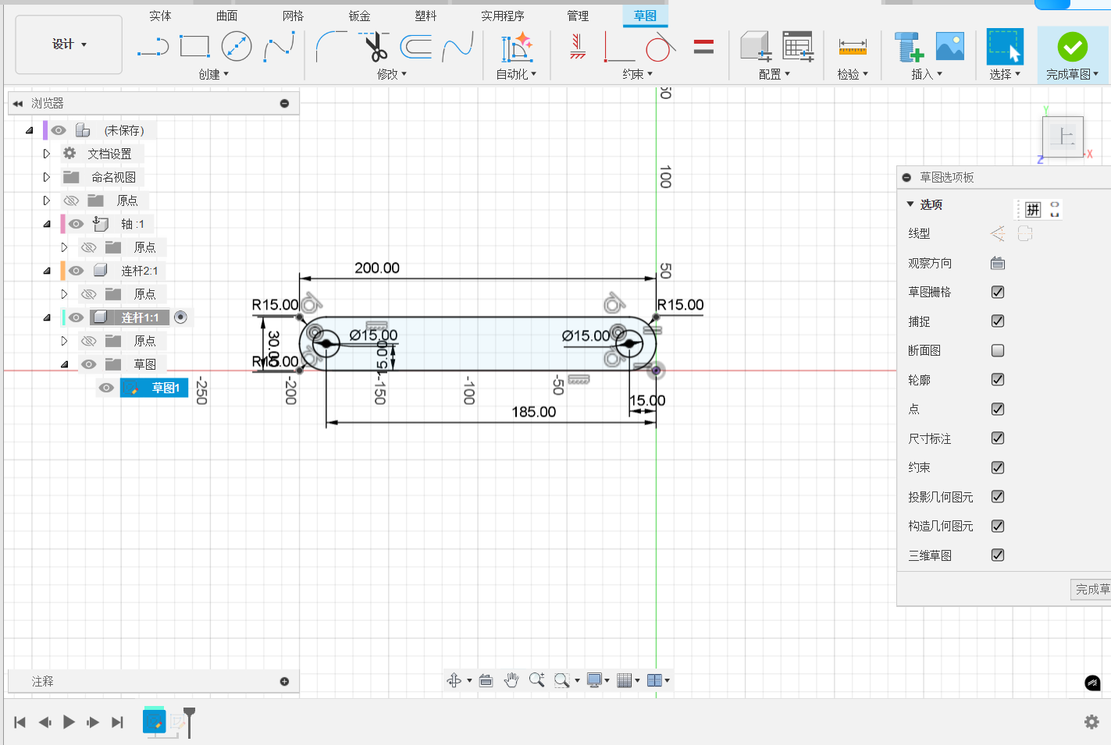Click the Automate sketch dimension icon
This screenshot has width=1111, height=745.
click(x=517, y=47)
